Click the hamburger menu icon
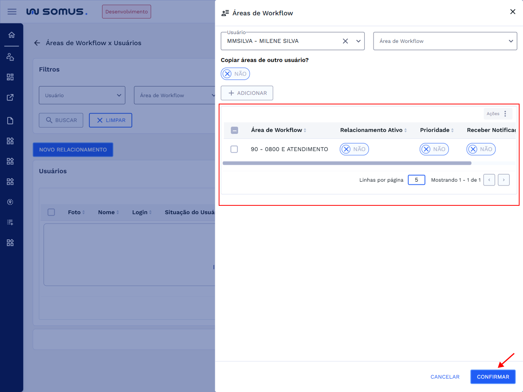The image size is (523, 392). [x=12, y=11]
